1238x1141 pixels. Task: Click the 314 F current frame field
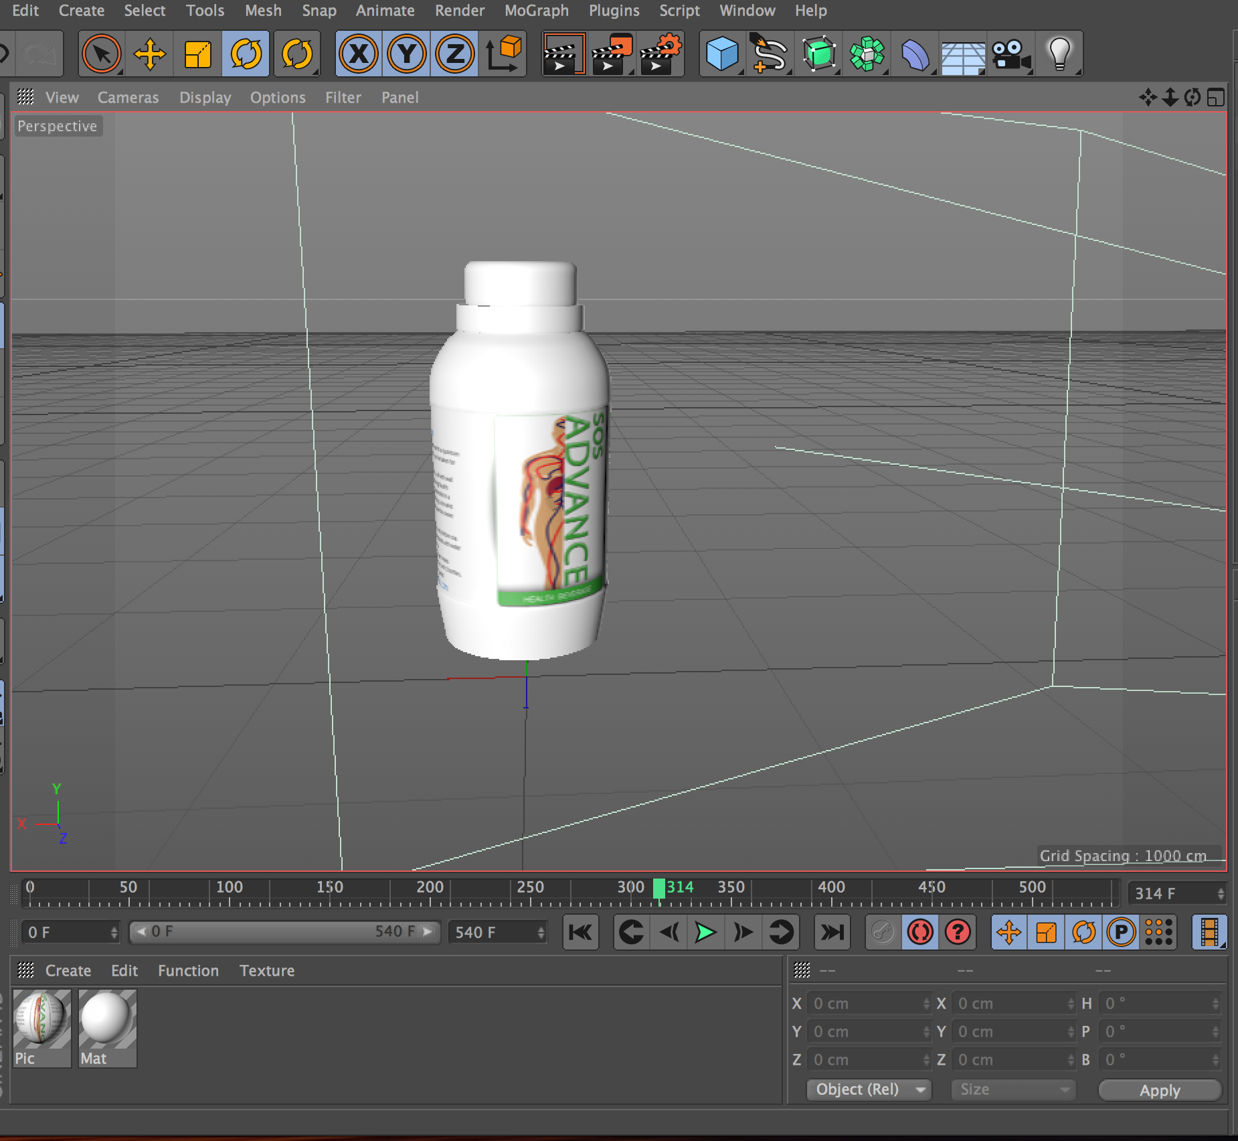coord(1178,893)
